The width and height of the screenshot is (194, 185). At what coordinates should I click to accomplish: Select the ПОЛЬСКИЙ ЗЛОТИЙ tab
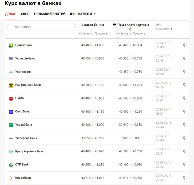[50, 14]
